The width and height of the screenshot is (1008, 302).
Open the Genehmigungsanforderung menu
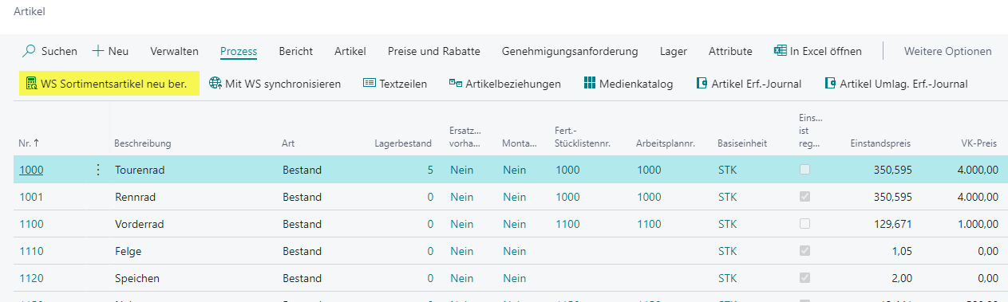coord(570,51)
